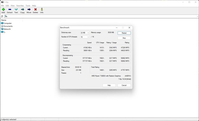Image resolution: width=199 pixels, height=121 pixels.
Task: Cancel the Benchmark dialog
Action: [x=124, y=85]
